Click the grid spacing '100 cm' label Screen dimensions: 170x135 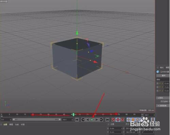coord(147,110)
